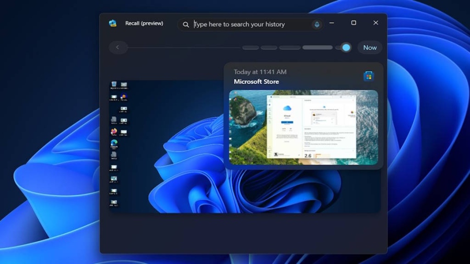Select the longest light-gray timeline segment
The width and height of the screenshot is (470, 264).
318,47
